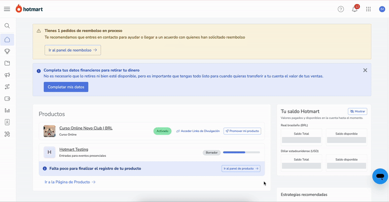This screenshot has width=389, height=202.
Task: Click the USD Saldo disponible box
Action: click(346, 163)
